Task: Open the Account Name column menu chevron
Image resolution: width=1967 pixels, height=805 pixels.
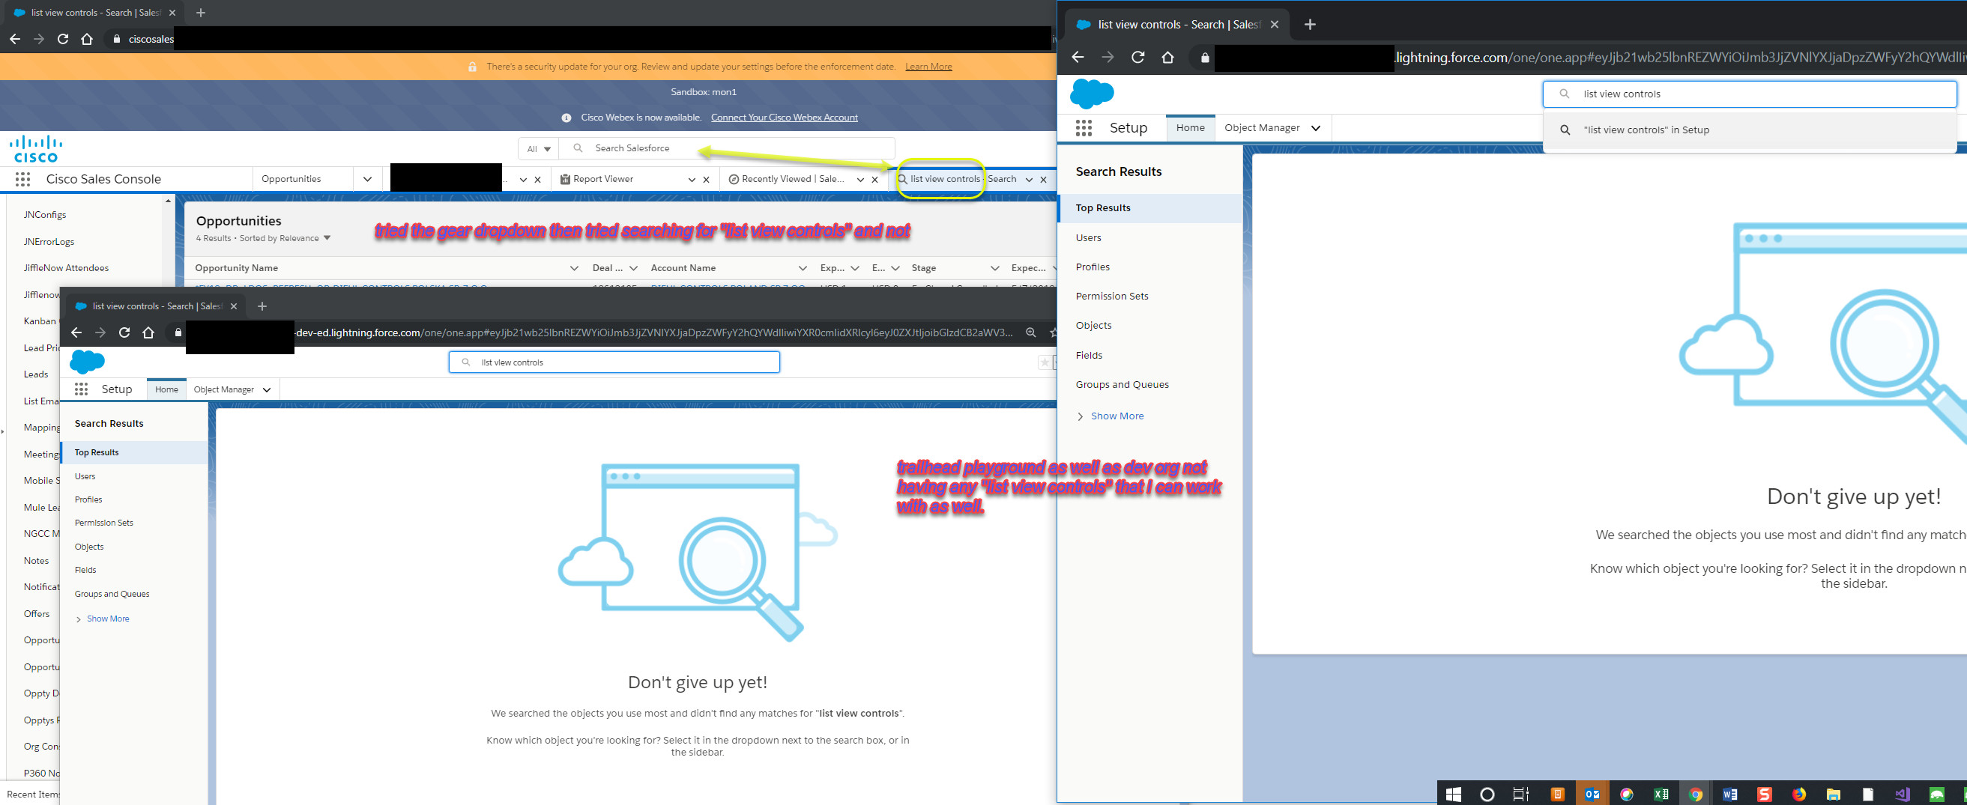Action: tap(803, 268)
